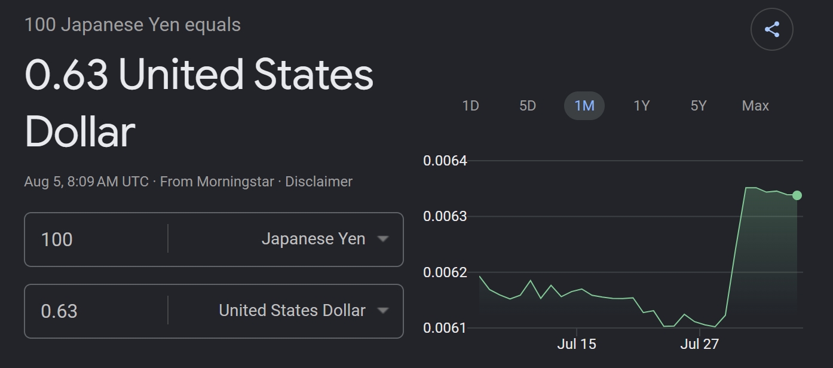This screenshot has height=368, width=833.
Task: Show the Max chart range
Action: [x=755, y=106]
